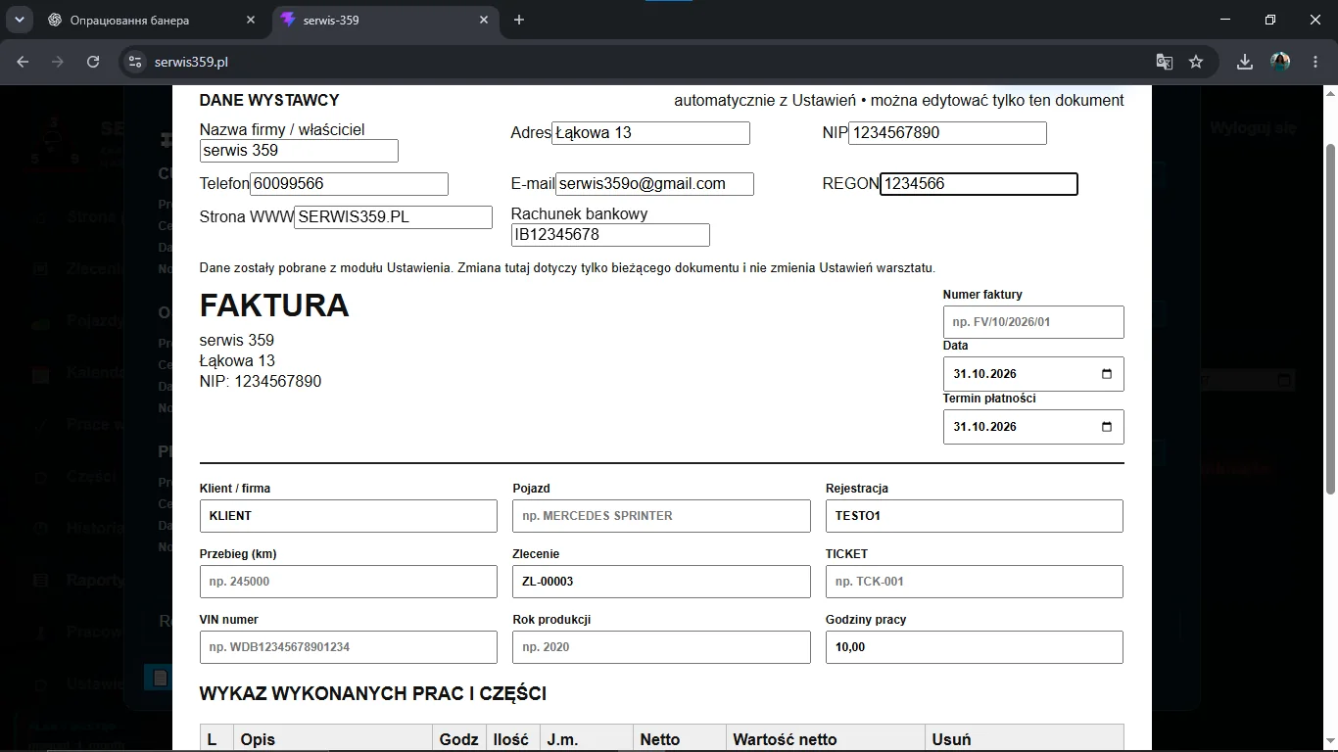This screenshot has height=752, width=1338.
Task: Edit the Adres field with Łąkowa 13
Action: pyautogui.click(x=650, y=133)
